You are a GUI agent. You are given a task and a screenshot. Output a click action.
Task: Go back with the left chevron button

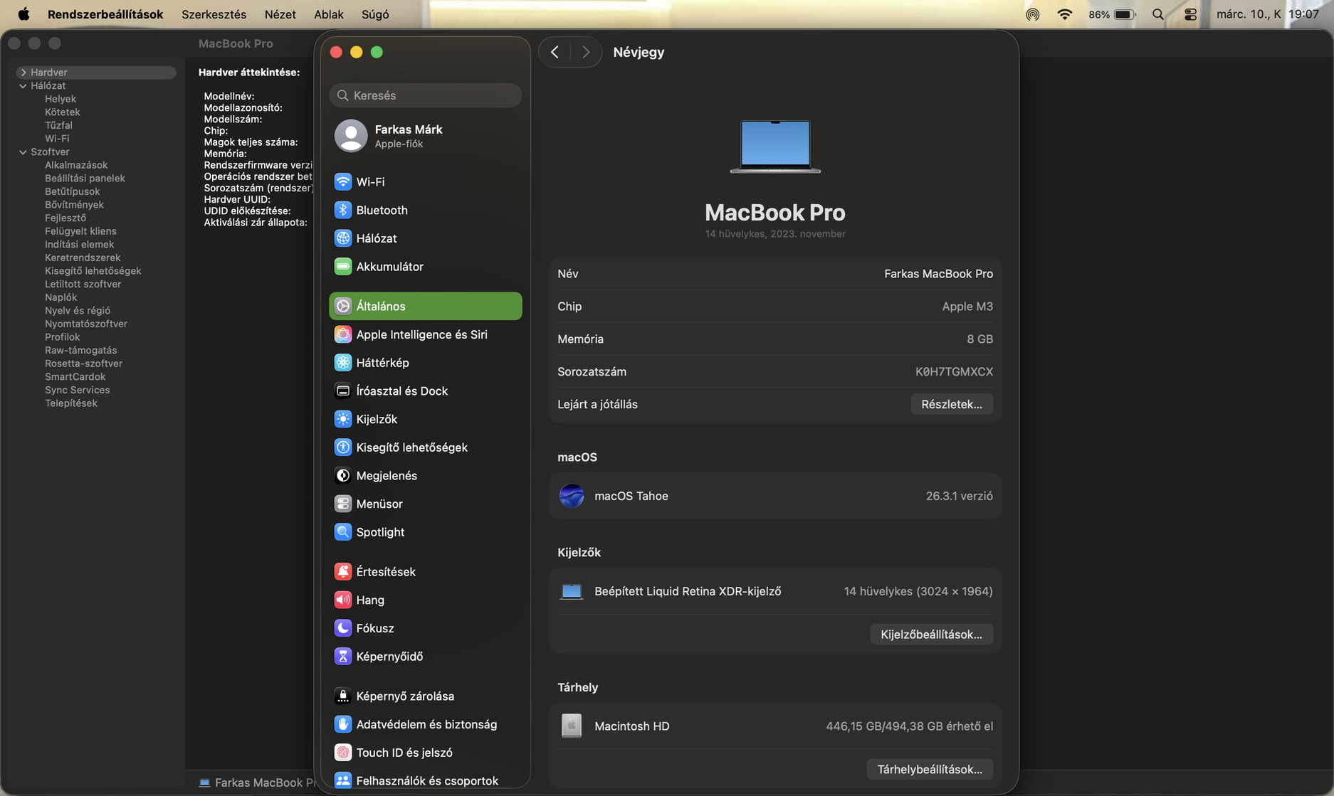(555, 52)
